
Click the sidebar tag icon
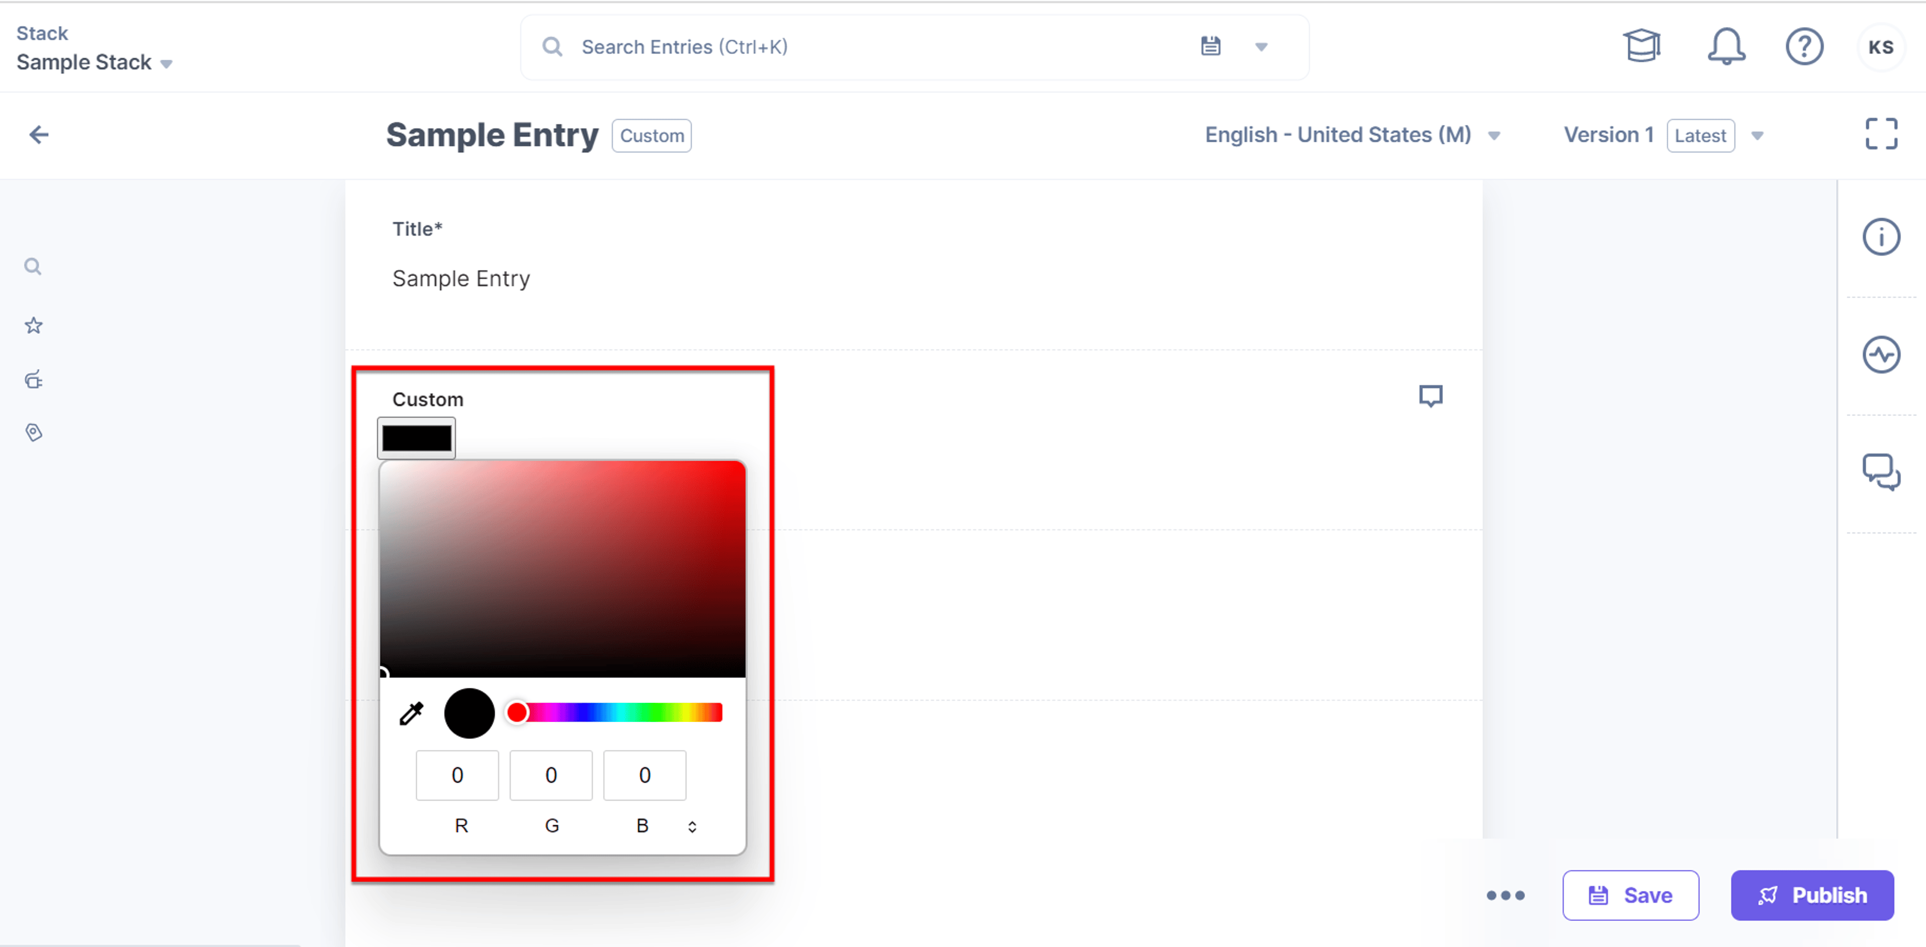[x=34, y=433]
